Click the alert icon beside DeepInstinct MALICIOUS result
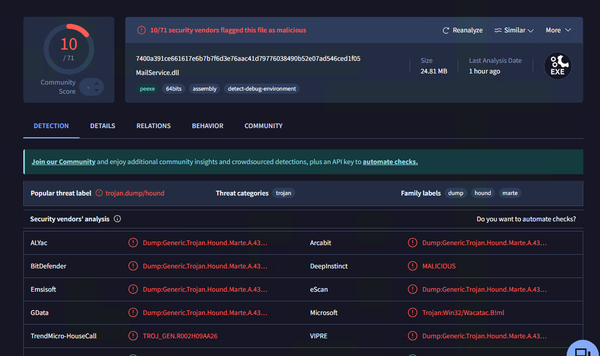 (x=413, y=266)
